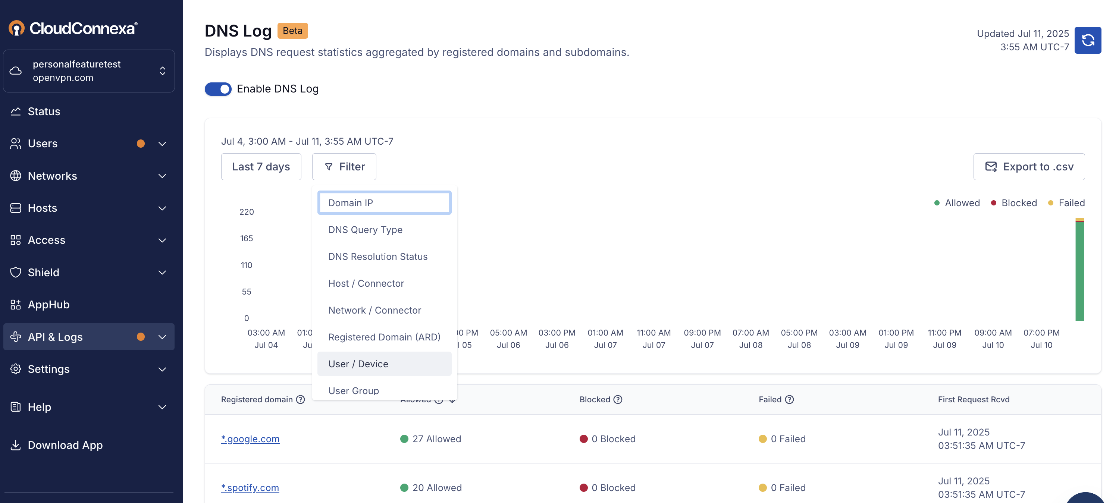
Task: Open the *.spotify.com domain link
Action: click(250, 487)
